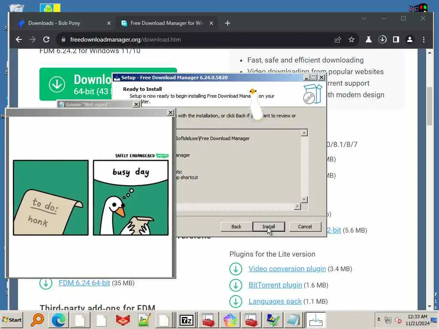This screenshot has width=439, height=329.
Task: Click the recycle bin desktop icon
Action: [x=16, y=8]
